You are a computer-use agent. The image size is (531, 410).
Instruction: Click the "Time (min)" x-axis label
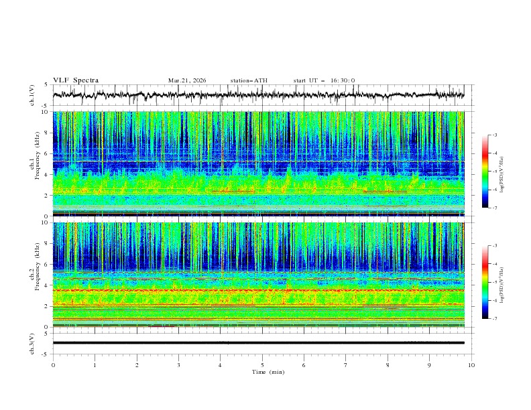click(x=268, y=372)
